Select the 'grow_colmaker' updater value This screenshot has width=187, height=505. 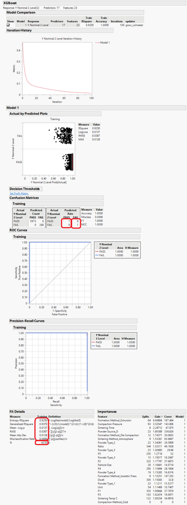pos(134,25)
